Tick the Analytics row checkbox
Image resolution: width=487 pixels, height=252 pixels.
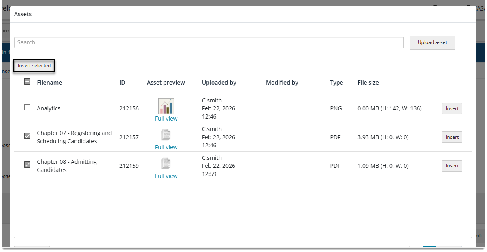(27, 107)
